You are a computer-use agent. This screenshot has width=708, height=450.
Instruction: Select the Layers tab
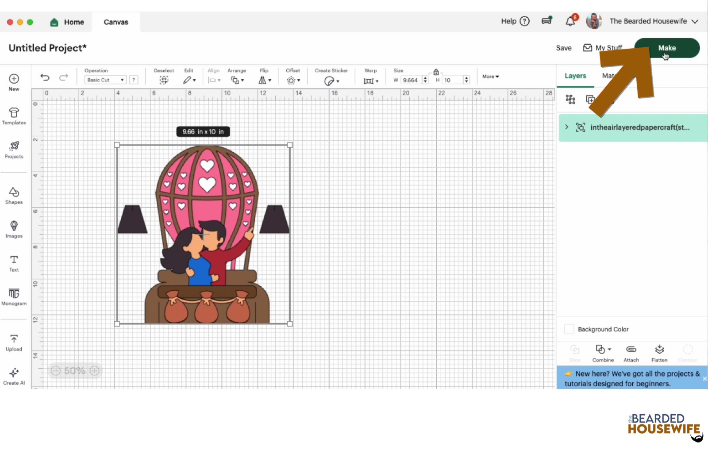click(x=575, y=76)
